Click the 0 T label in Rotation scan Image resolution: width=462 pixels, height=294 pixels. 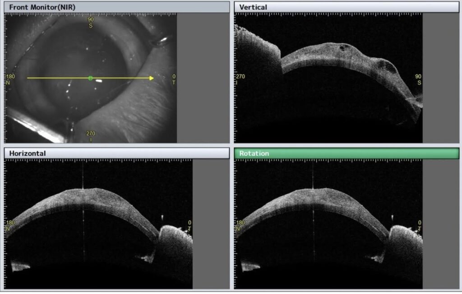[x=420, y=225]
